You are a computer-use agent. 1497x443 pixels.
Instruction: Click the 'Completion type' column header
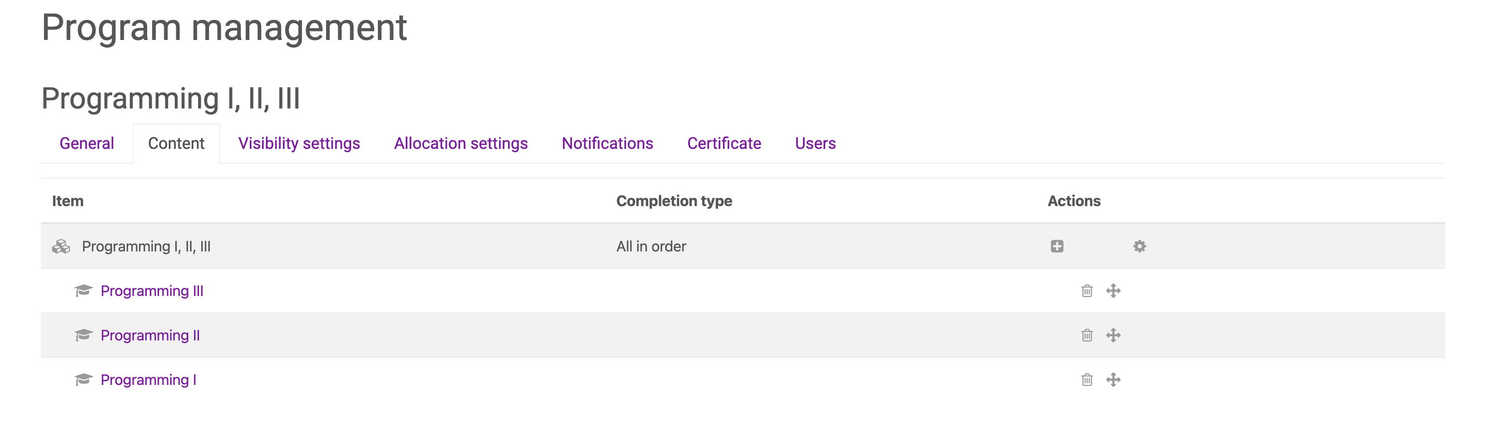click(x=674, y=201)
